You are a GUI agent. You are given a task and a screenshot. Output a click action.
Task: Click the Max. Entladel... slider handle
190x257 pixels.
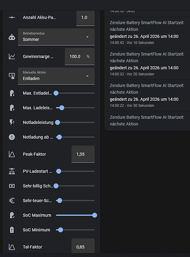click(x=56, y=93)
